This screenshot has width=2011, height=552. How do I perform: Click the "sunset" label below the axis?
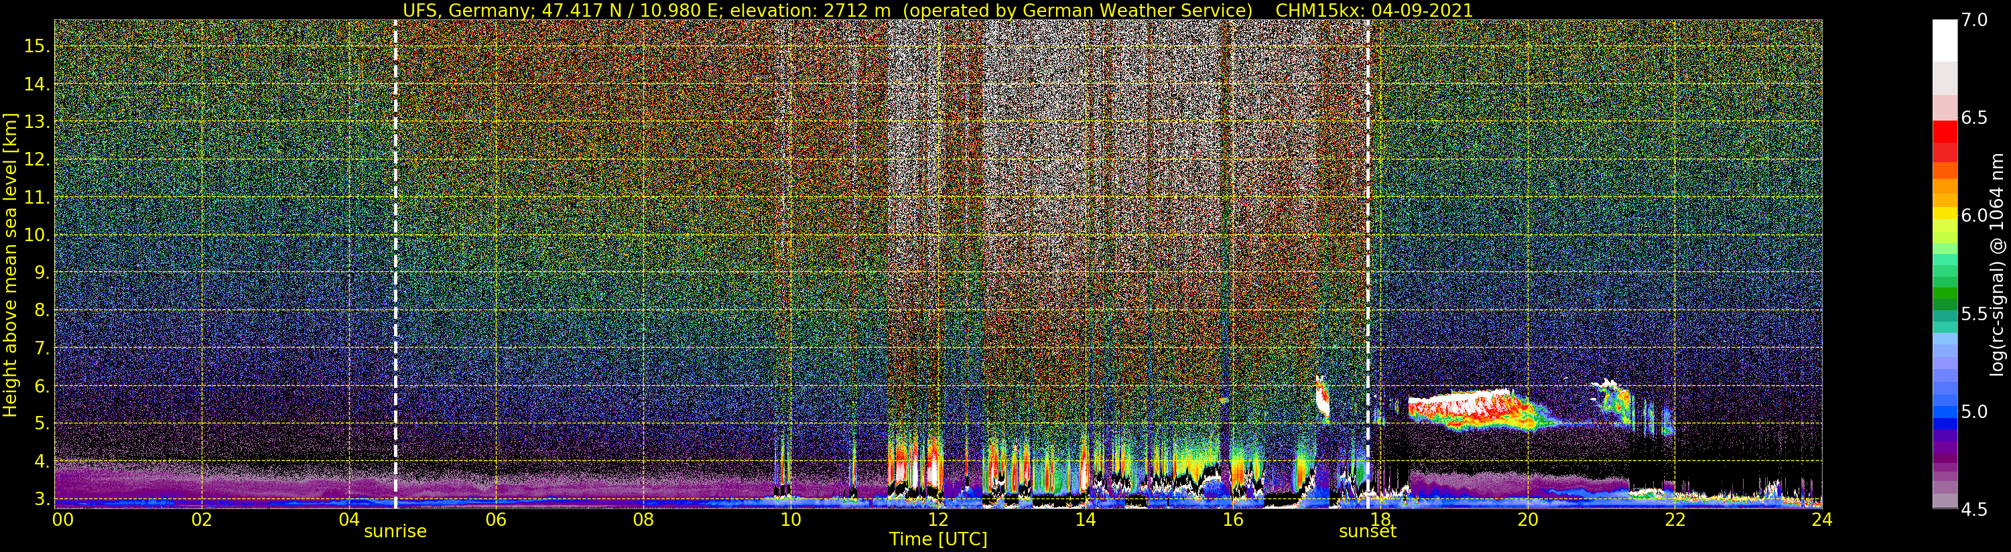point(1368,532)
